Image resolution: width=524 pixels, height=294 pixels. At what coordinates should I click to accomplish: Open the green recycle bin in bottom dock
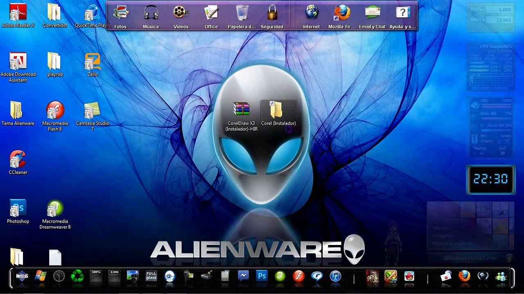(77, 276)
